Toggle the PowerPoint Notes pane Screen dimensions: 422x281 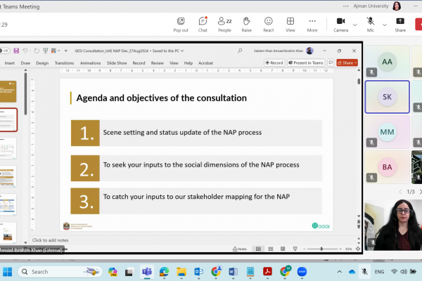(239, 249)
